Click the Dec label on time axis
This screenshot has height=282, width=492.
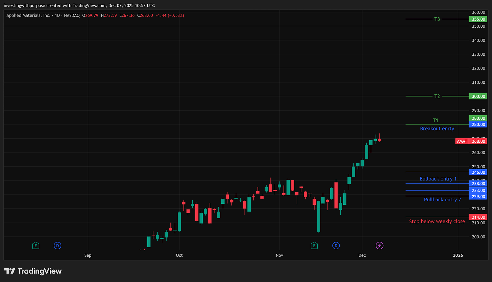[362, 255]
